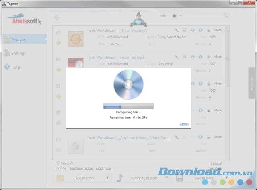The width and height of the screenshot is (257, 190).
Task: Open the Help section in sidebar
Action: (15, 67)
